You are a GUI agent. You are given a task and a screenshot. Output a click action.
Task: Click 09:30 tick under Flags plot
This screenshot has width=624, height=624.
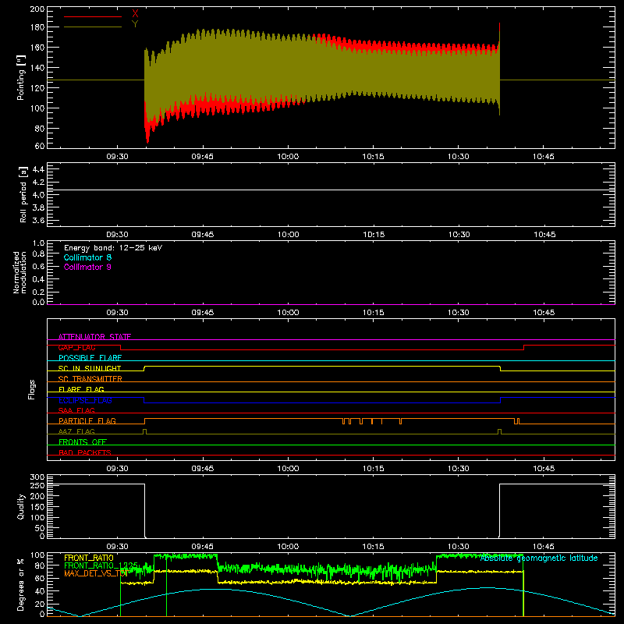click(118, 469)
